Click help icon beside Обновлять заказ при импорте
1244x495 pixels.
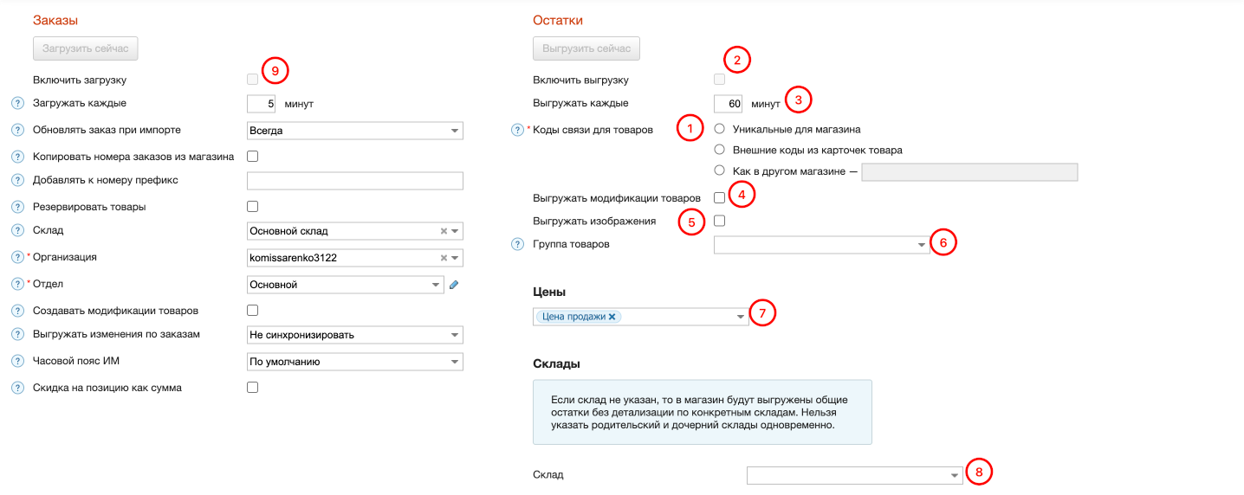click(16, 131)
